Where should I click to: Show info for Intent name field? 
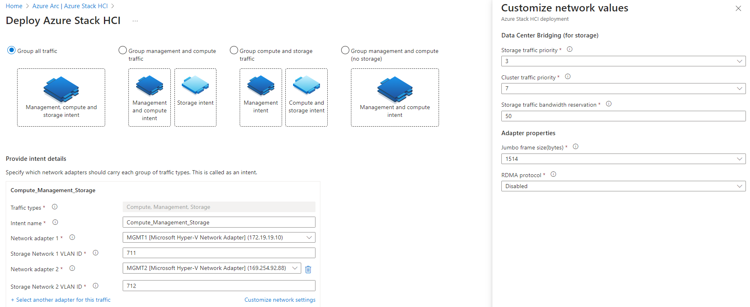click(x=55, y=222)
